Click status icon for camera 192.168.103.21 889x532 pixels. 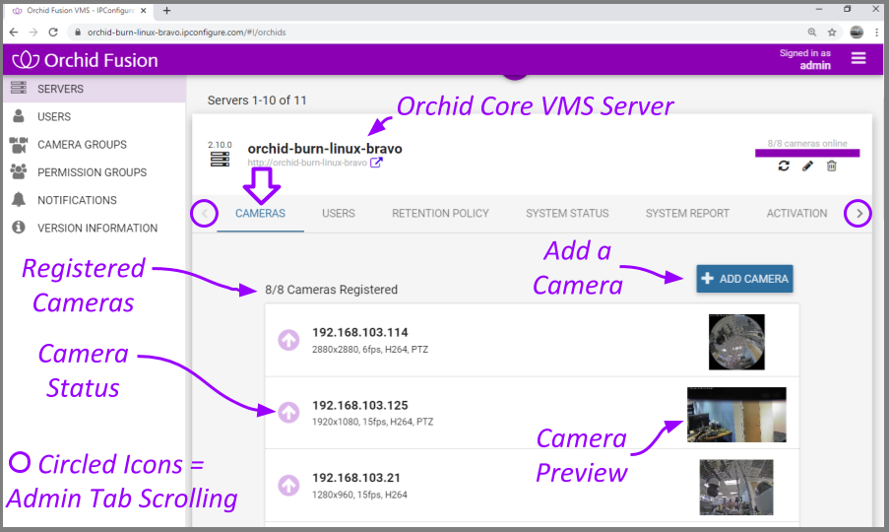pos(288,486)
